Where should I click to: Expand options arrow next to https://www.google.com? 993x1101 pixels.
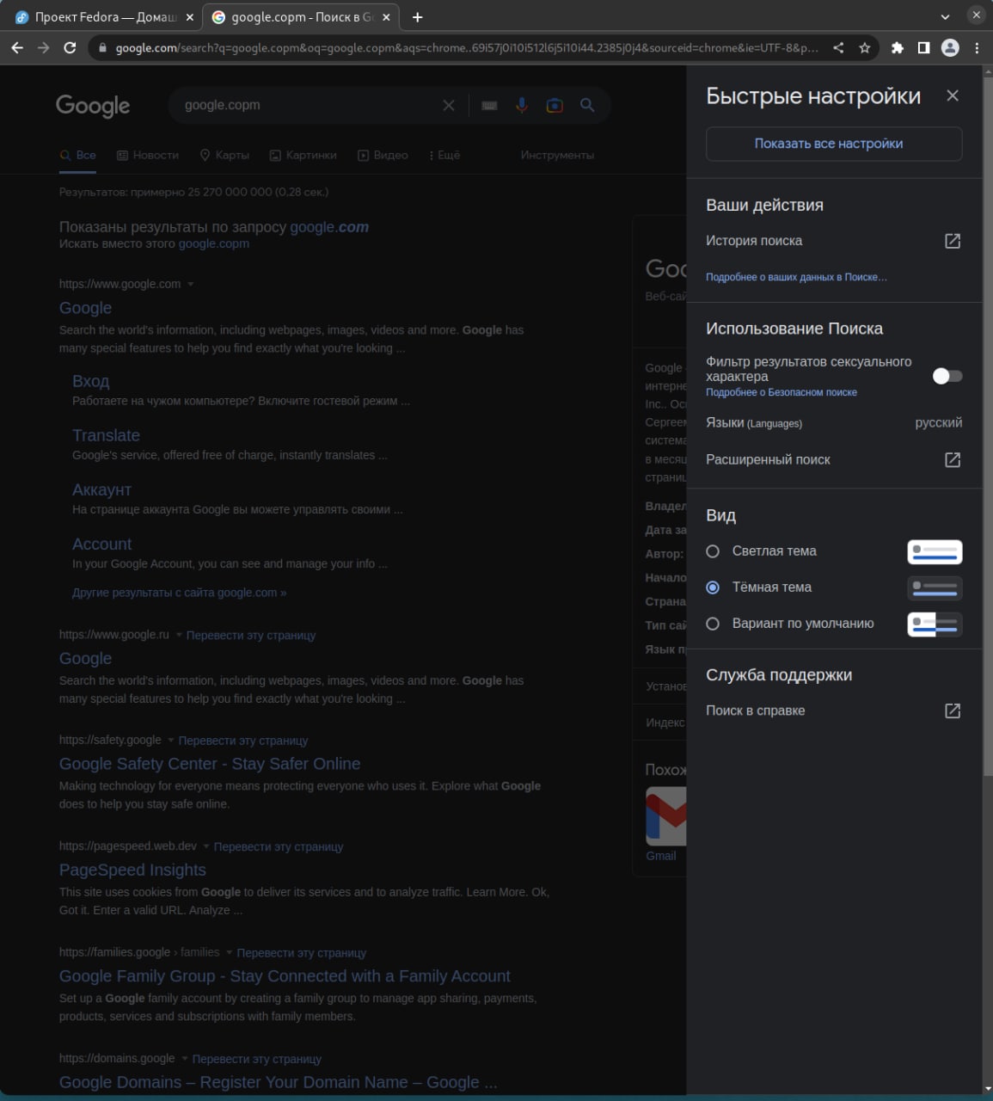(191, 285)
